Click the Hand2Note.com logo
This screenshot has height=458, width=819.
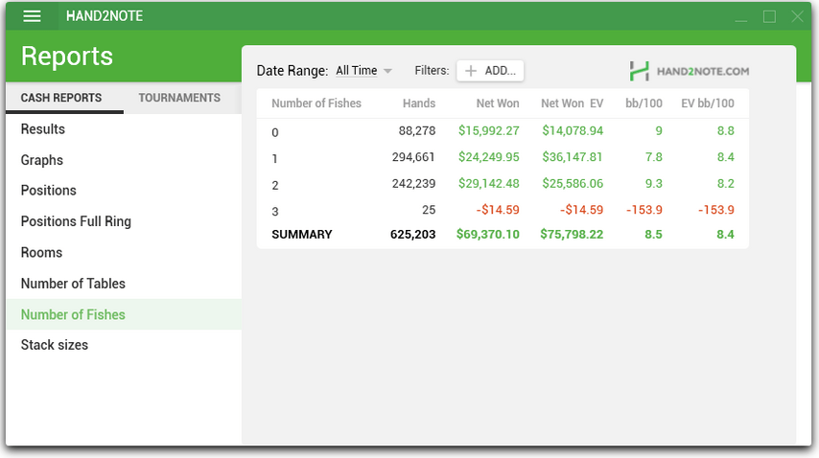click(689, 71)
